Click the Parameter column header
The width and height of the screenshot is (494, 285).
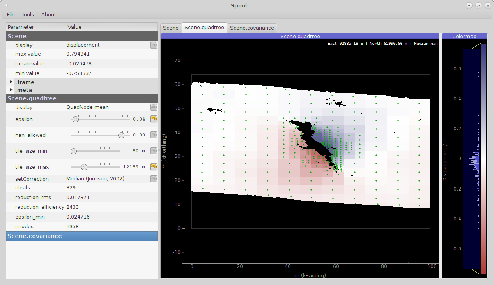[x=36, y=27]
